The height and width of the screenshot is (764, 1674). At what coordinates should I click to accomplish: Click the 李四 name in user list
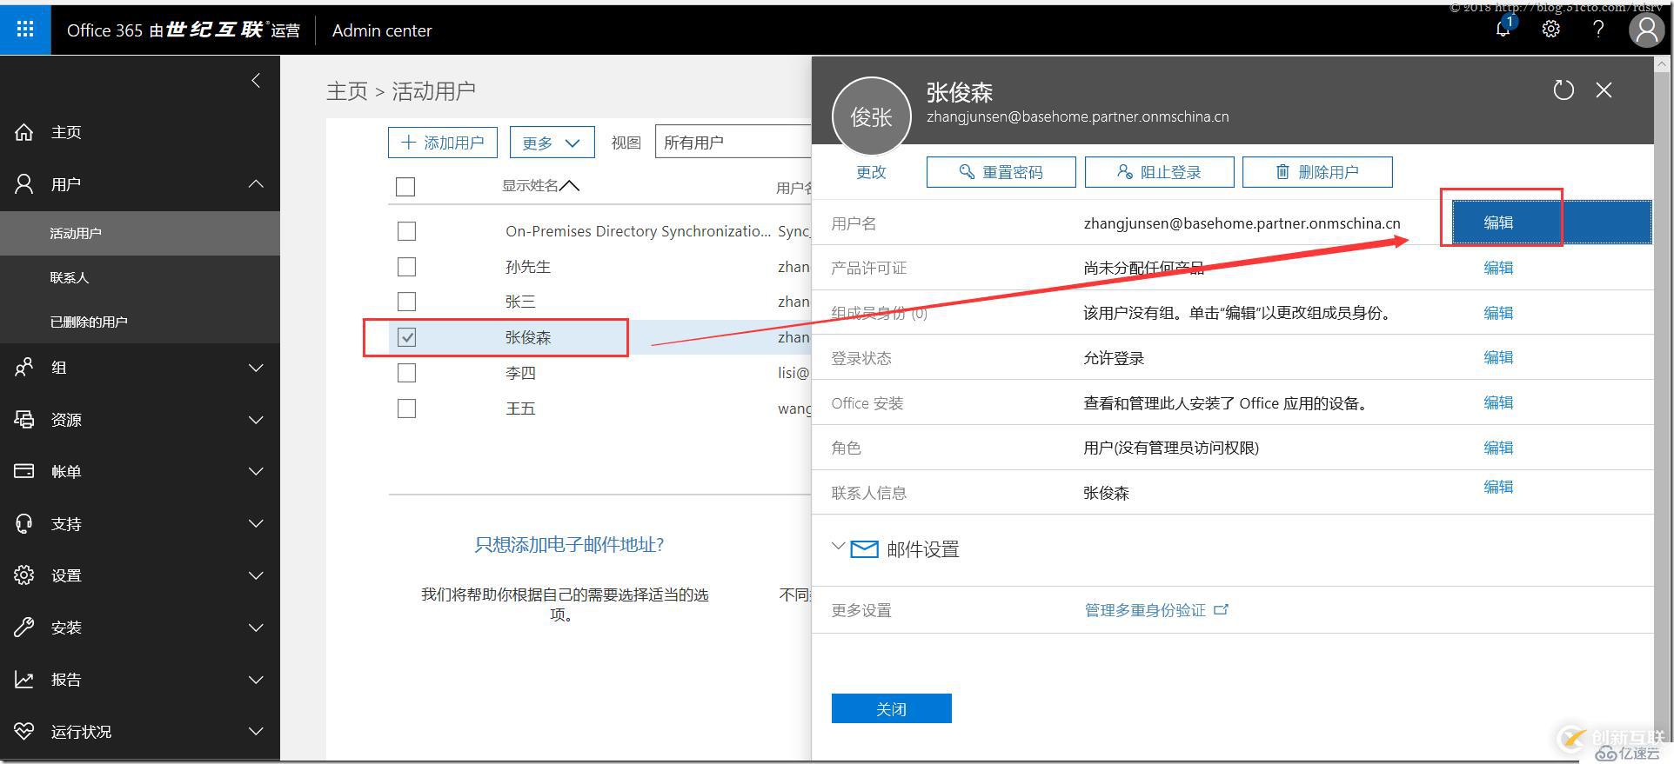coord(520,373)
